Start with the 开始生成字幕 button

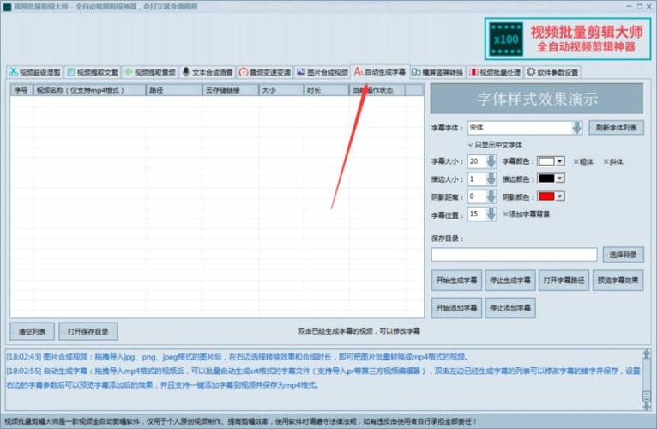click(456, 280)
